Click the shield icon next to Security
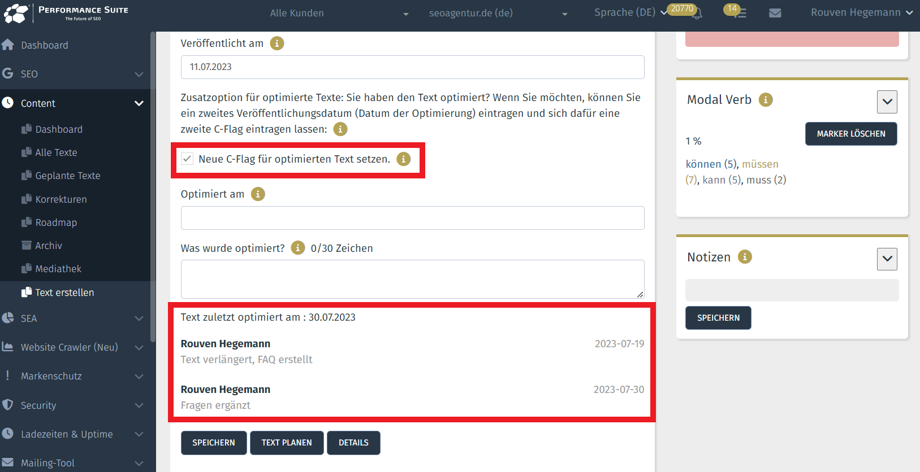 [8, 405]
